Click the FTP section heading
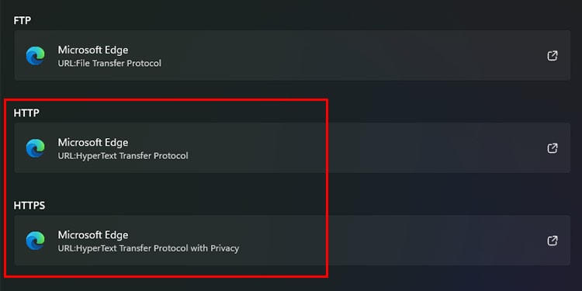582x291 pixels. point(23,20)
